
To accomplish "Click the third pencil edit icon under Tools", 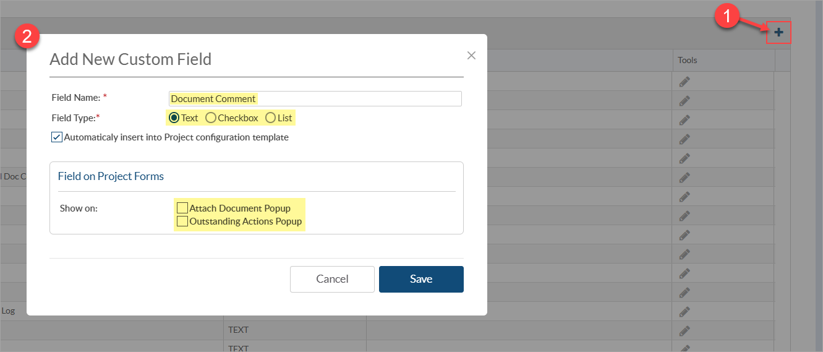I will (684, 120).
